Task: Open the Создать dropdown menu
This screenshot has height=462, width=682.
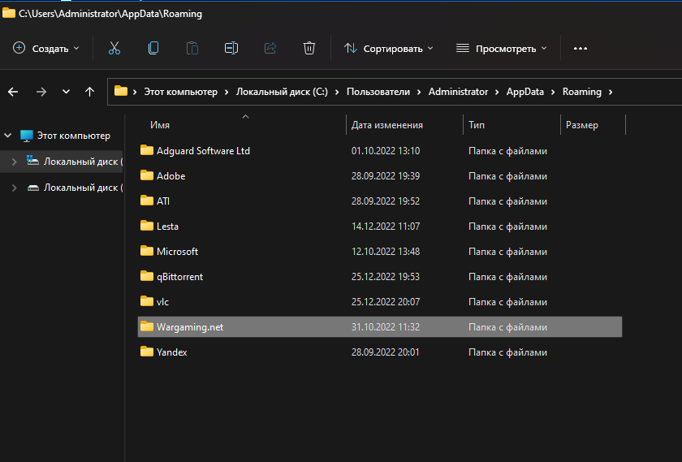Action: tap(47, 49)
